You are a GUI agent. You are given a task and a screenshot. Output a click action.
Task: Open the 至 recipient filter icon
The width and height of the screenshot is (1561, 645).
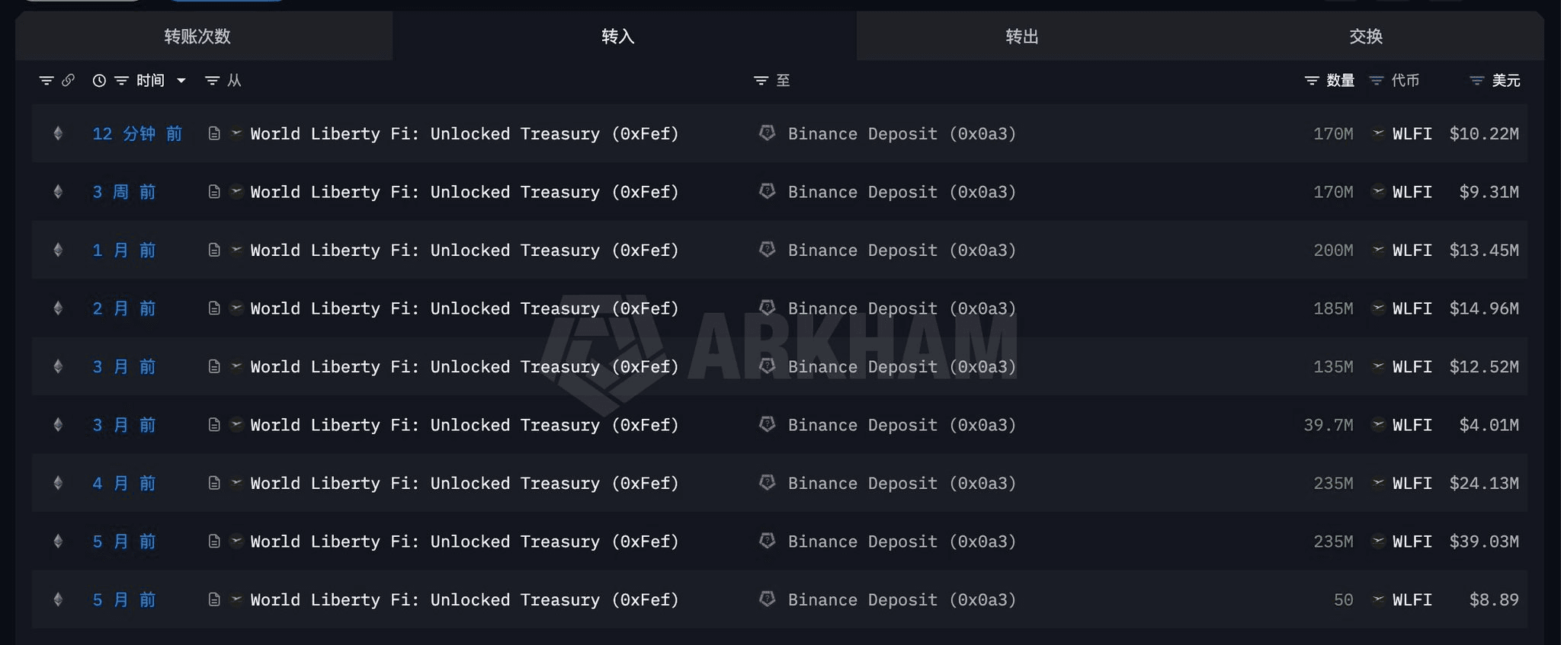tap(761, 81)
